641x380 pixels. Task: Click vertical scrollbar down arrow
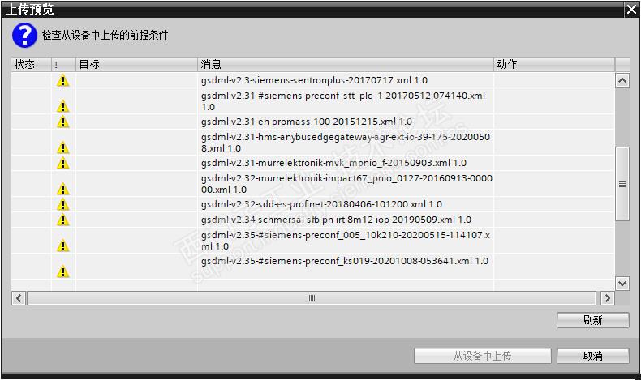click(622, 283)
